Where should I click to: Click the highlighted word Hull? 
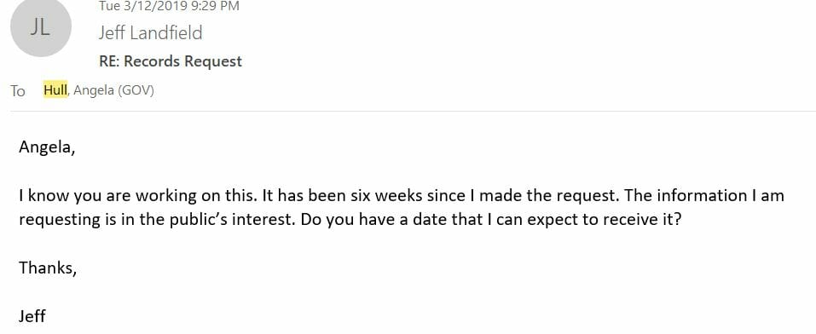click(55, 90)
